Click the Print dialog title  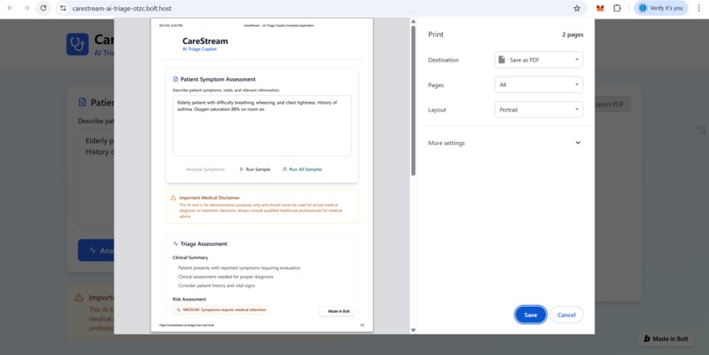coord(436,34)
